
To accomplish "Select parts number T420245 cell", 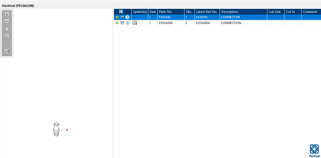I will click(171, 17).
